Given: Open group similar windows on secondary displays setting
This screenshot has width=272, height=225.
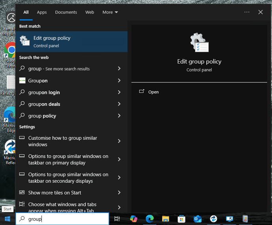Looking at the screenshot, I should coord(72,178).
